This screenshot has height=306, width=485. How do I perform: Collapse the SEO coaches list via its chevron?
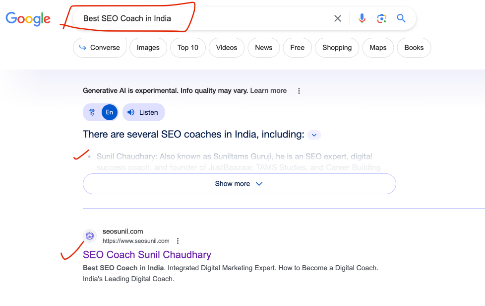click(314, 135)
